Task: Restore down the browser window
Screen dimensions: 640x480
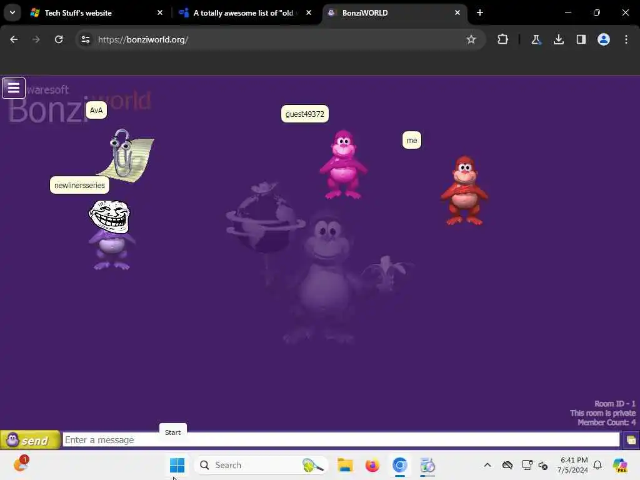Action: point(597,13)
